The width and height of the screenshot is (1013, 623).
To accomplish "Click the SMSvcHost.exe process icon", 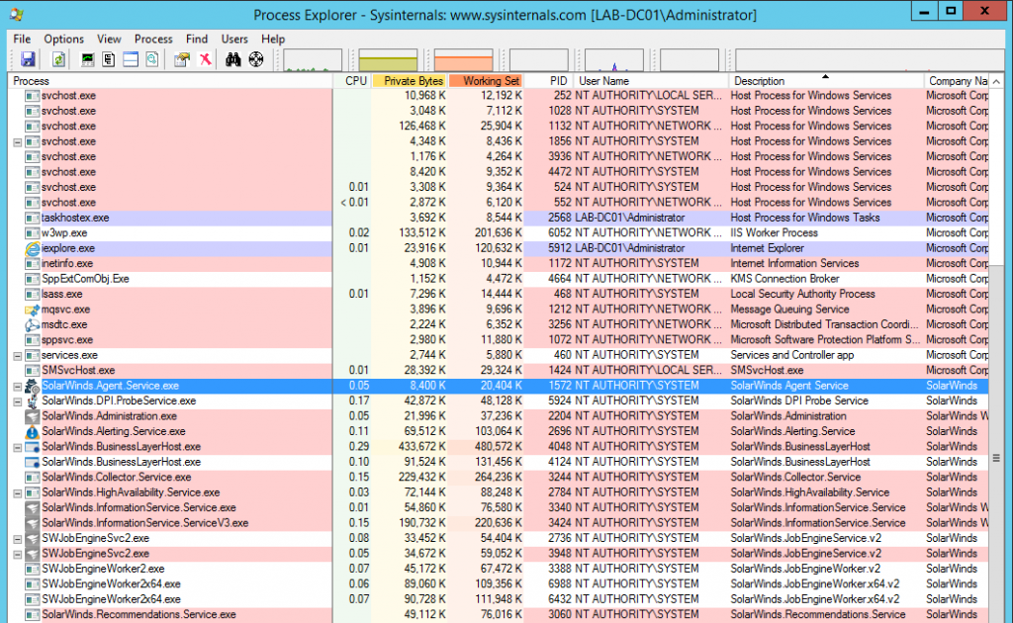I will [x=33, y=371].
